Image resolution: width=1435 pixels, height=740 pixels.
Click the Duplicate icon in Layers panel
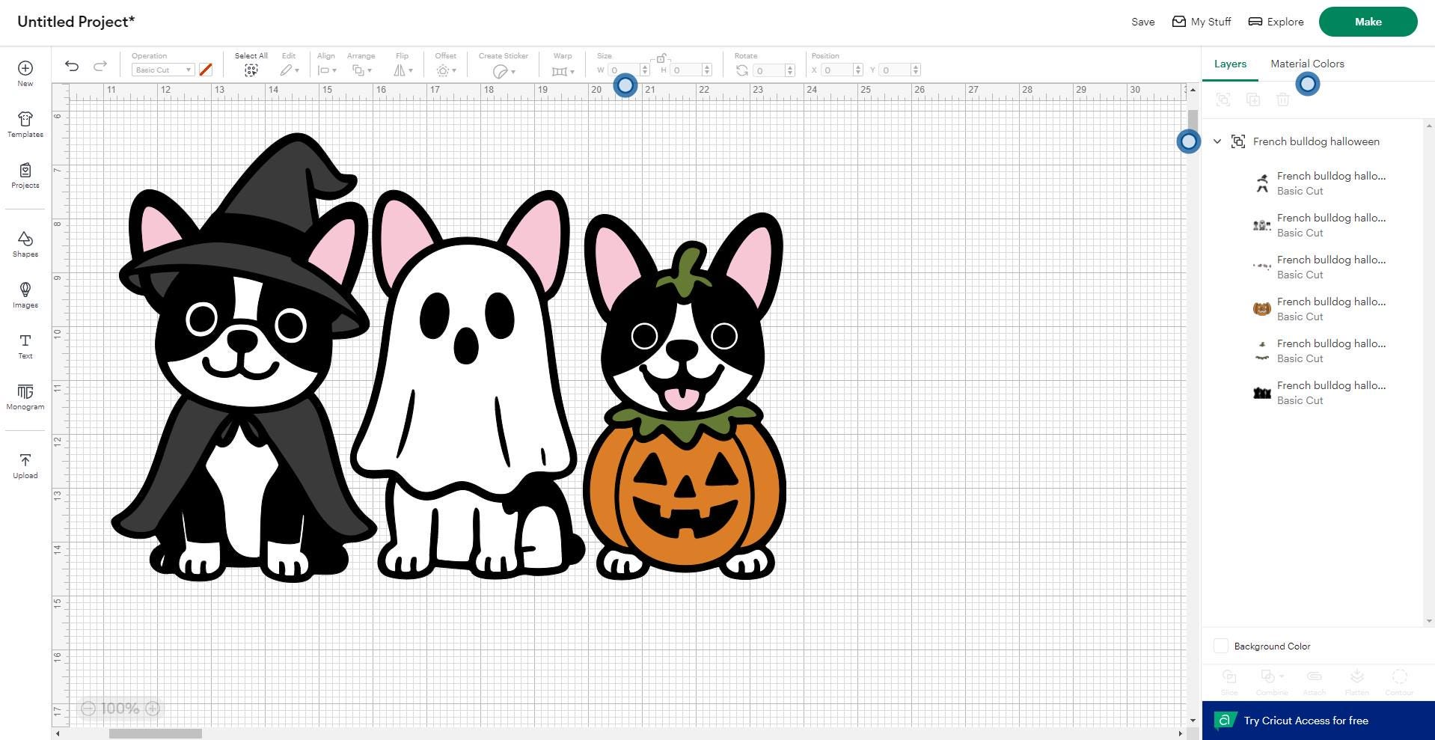[x=1253, y=100]
